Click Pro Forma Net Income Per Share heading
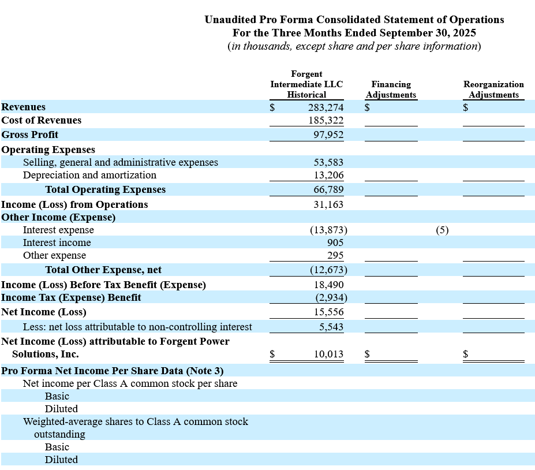535x470 pixels. (113, 371)
